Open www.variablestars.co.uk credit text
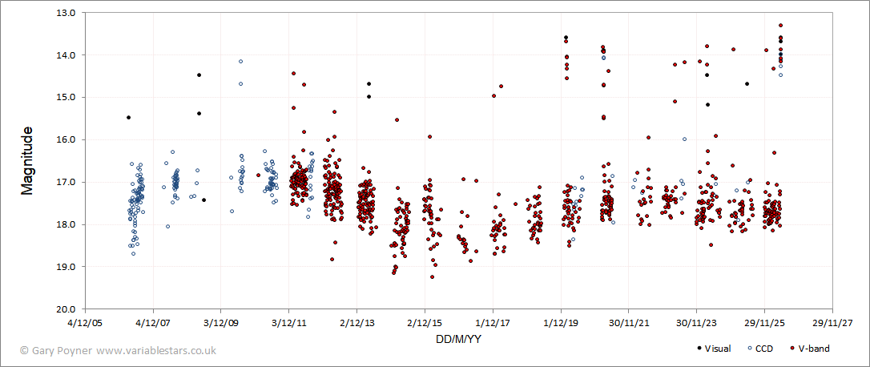 tap(156, 351)
